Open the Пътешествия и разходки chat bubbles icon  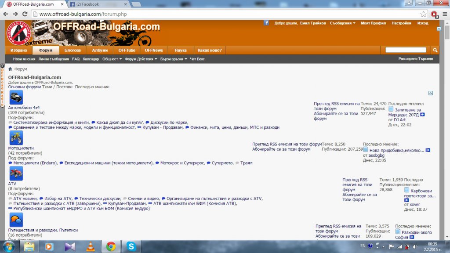(x=16, y=220)
